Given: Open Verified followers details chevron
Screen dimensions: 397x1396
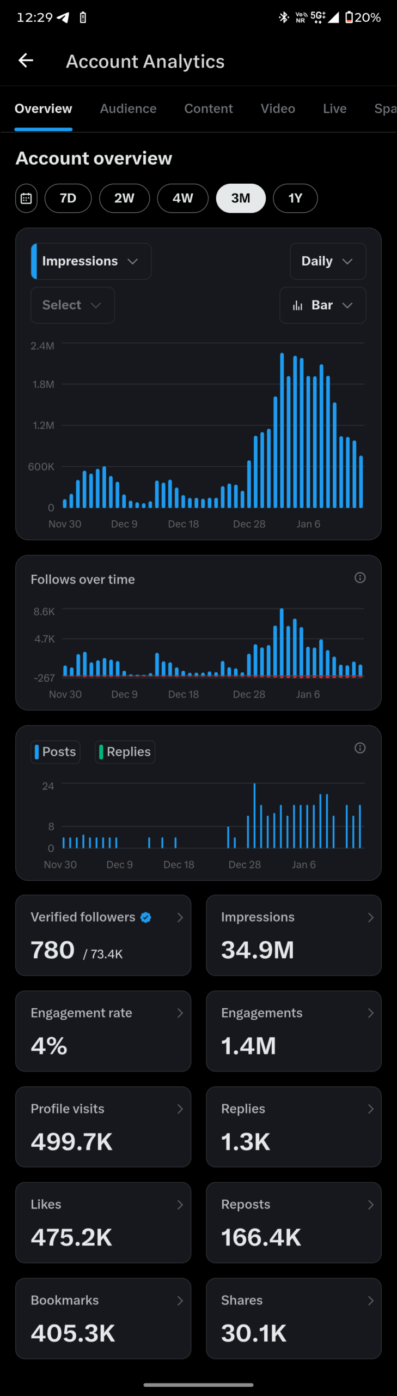Looking at the screenshot, I should click(x=180, y=918).
